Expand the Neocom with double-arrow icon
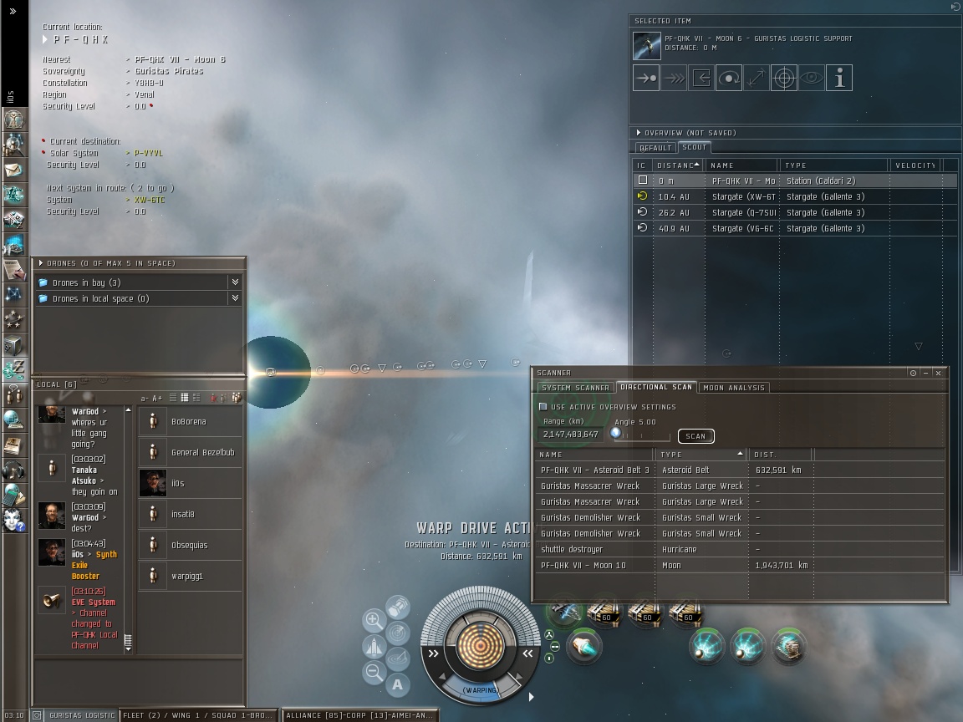This screenshot has height=722, width=963. point(13,11)
